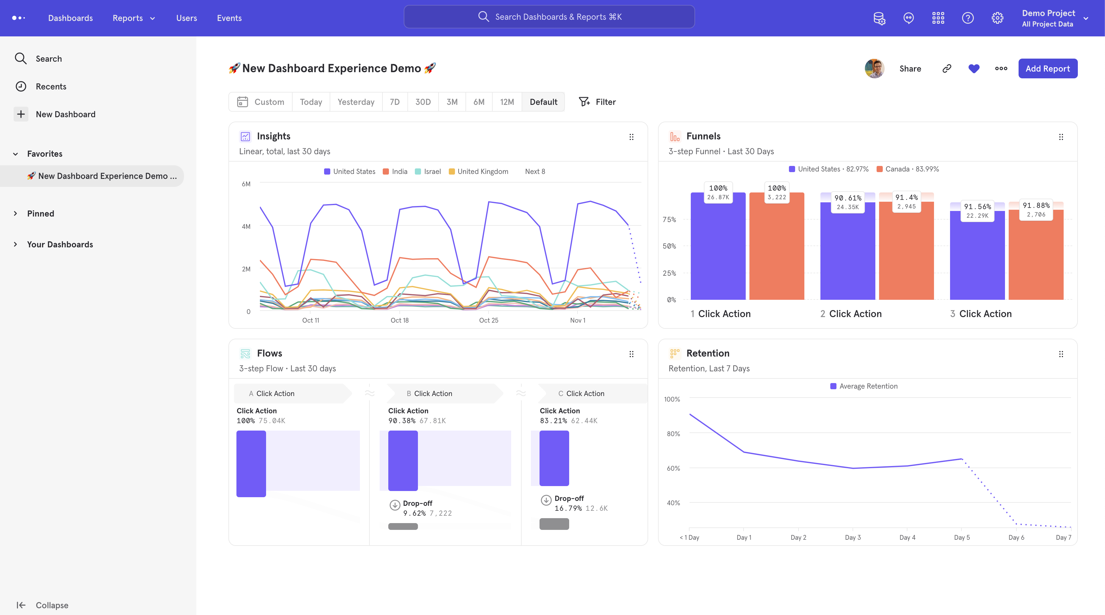Open the Flows card options menu

click(632, 354)
